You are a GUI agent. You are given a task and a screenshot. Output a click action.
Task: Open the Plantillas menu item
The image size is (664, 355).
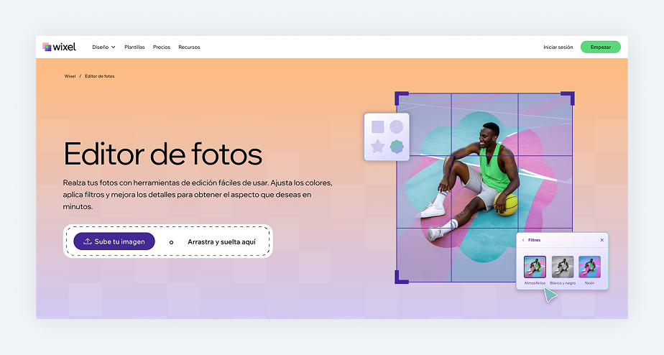(x=134, y=47)
